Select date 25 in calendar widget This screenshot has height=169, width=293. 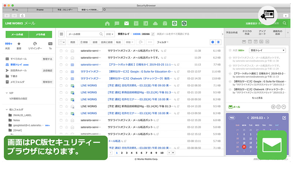pos(244,147)
